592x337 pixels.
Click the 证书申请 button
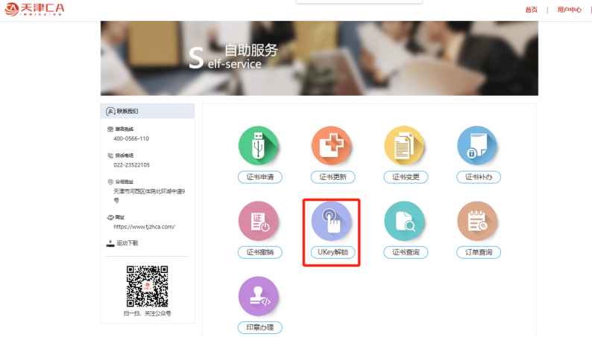click(x=259, y=177)
